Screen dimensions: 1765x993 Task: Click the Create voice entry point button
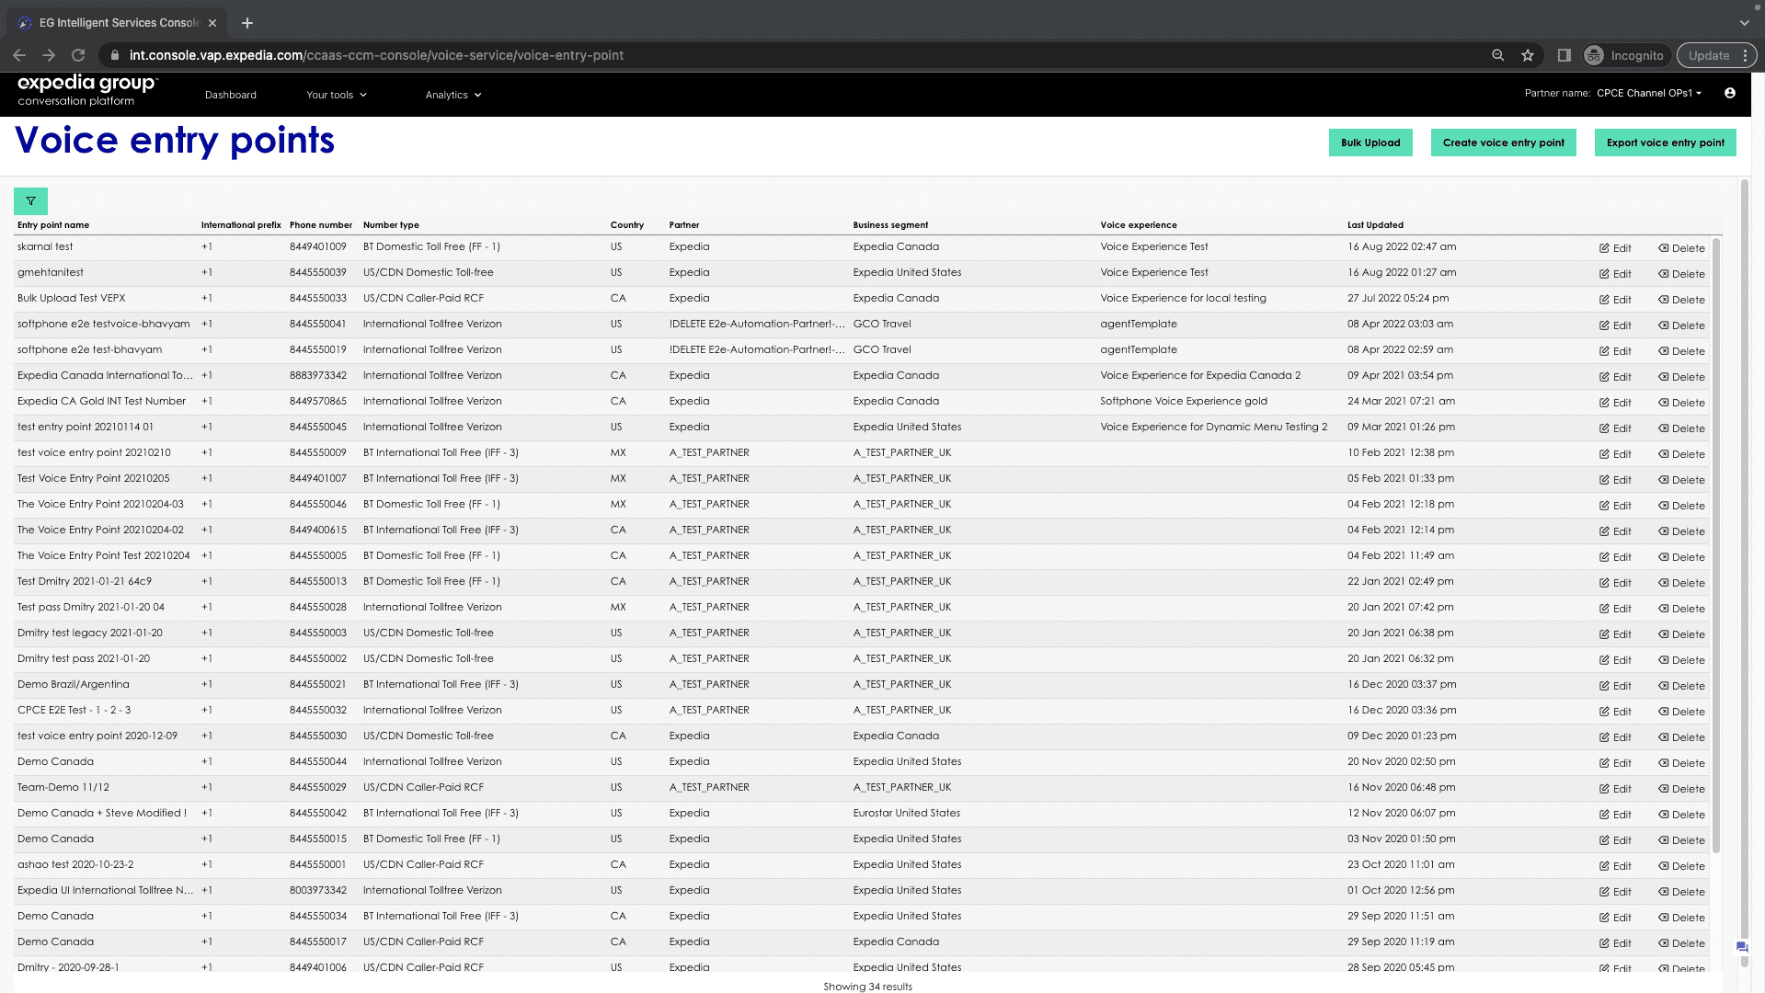pos(1503,143)
